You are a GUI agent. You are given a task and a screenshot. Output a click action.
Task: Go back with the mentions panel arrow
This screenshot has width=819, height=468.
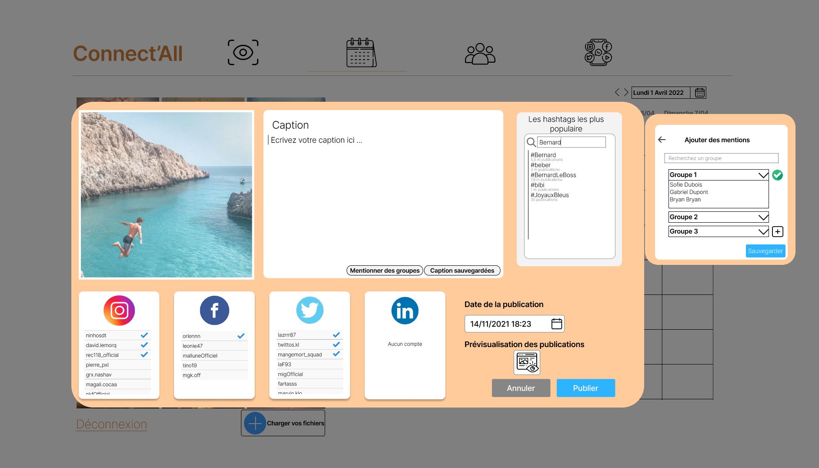[x=662, y=140]
